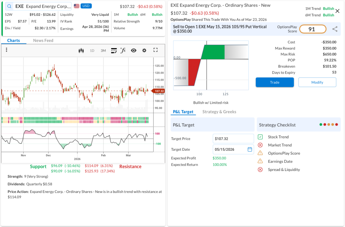
Task: Switch to the News Feed tab
Action: point(43,41)
